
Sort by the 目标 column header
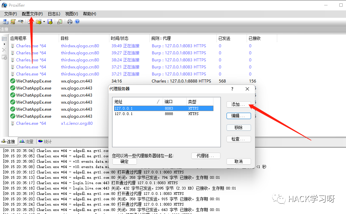point(84,38)
